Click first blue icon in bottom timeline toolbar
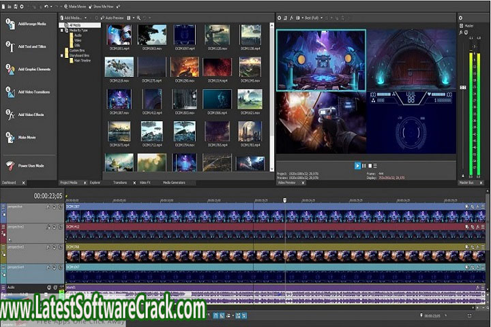The height and width of the screenshot is (327, 491). (x=215, y=315)
